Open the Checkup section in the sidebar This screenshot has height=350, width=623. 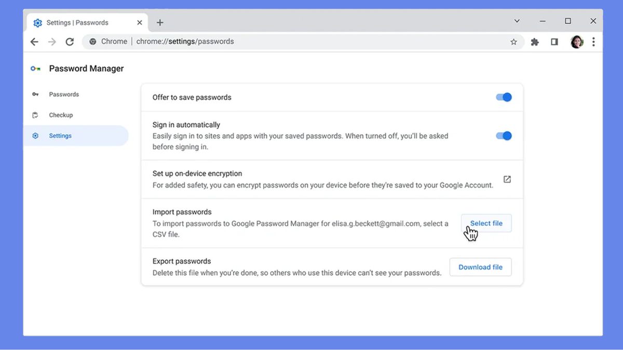pos(61,115)
